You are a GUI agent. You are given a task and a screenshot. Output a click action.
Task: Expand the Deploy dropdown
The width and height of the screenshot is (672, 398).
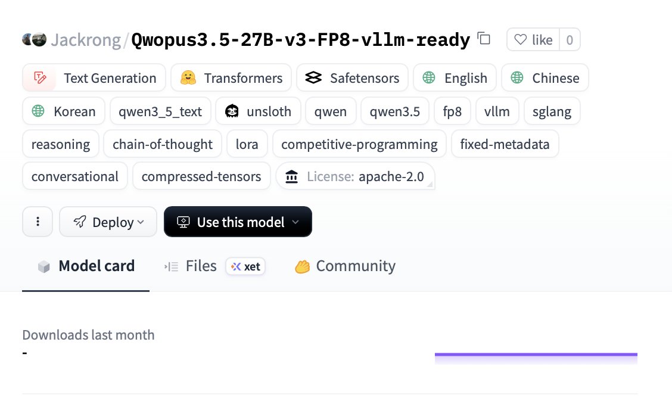point(108,222)
